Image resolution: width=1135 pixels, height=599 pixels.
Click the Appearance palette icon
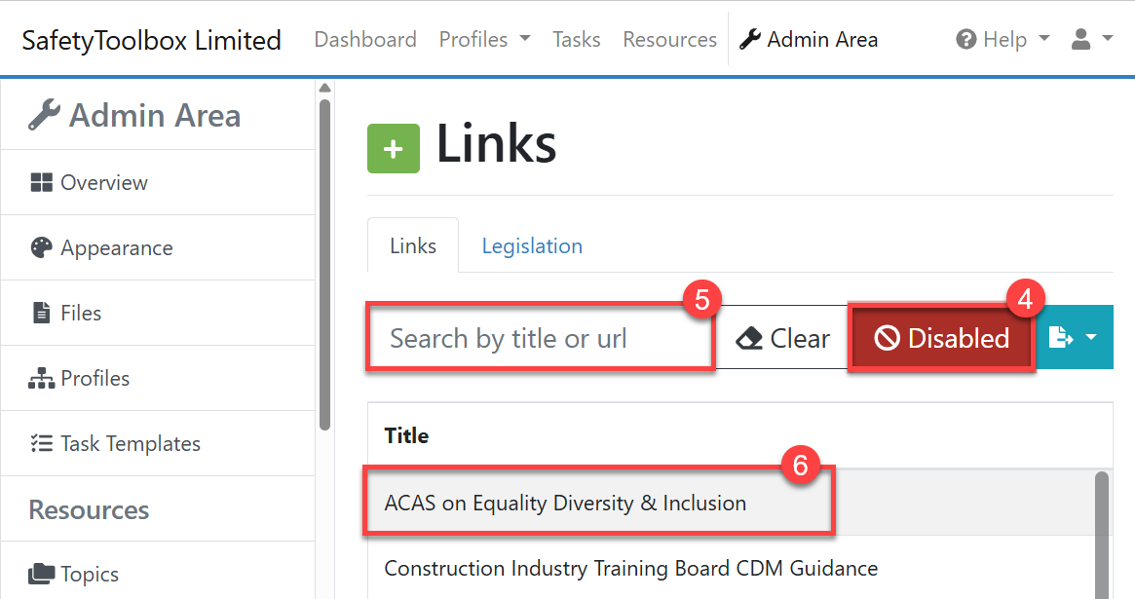[41, 248]
